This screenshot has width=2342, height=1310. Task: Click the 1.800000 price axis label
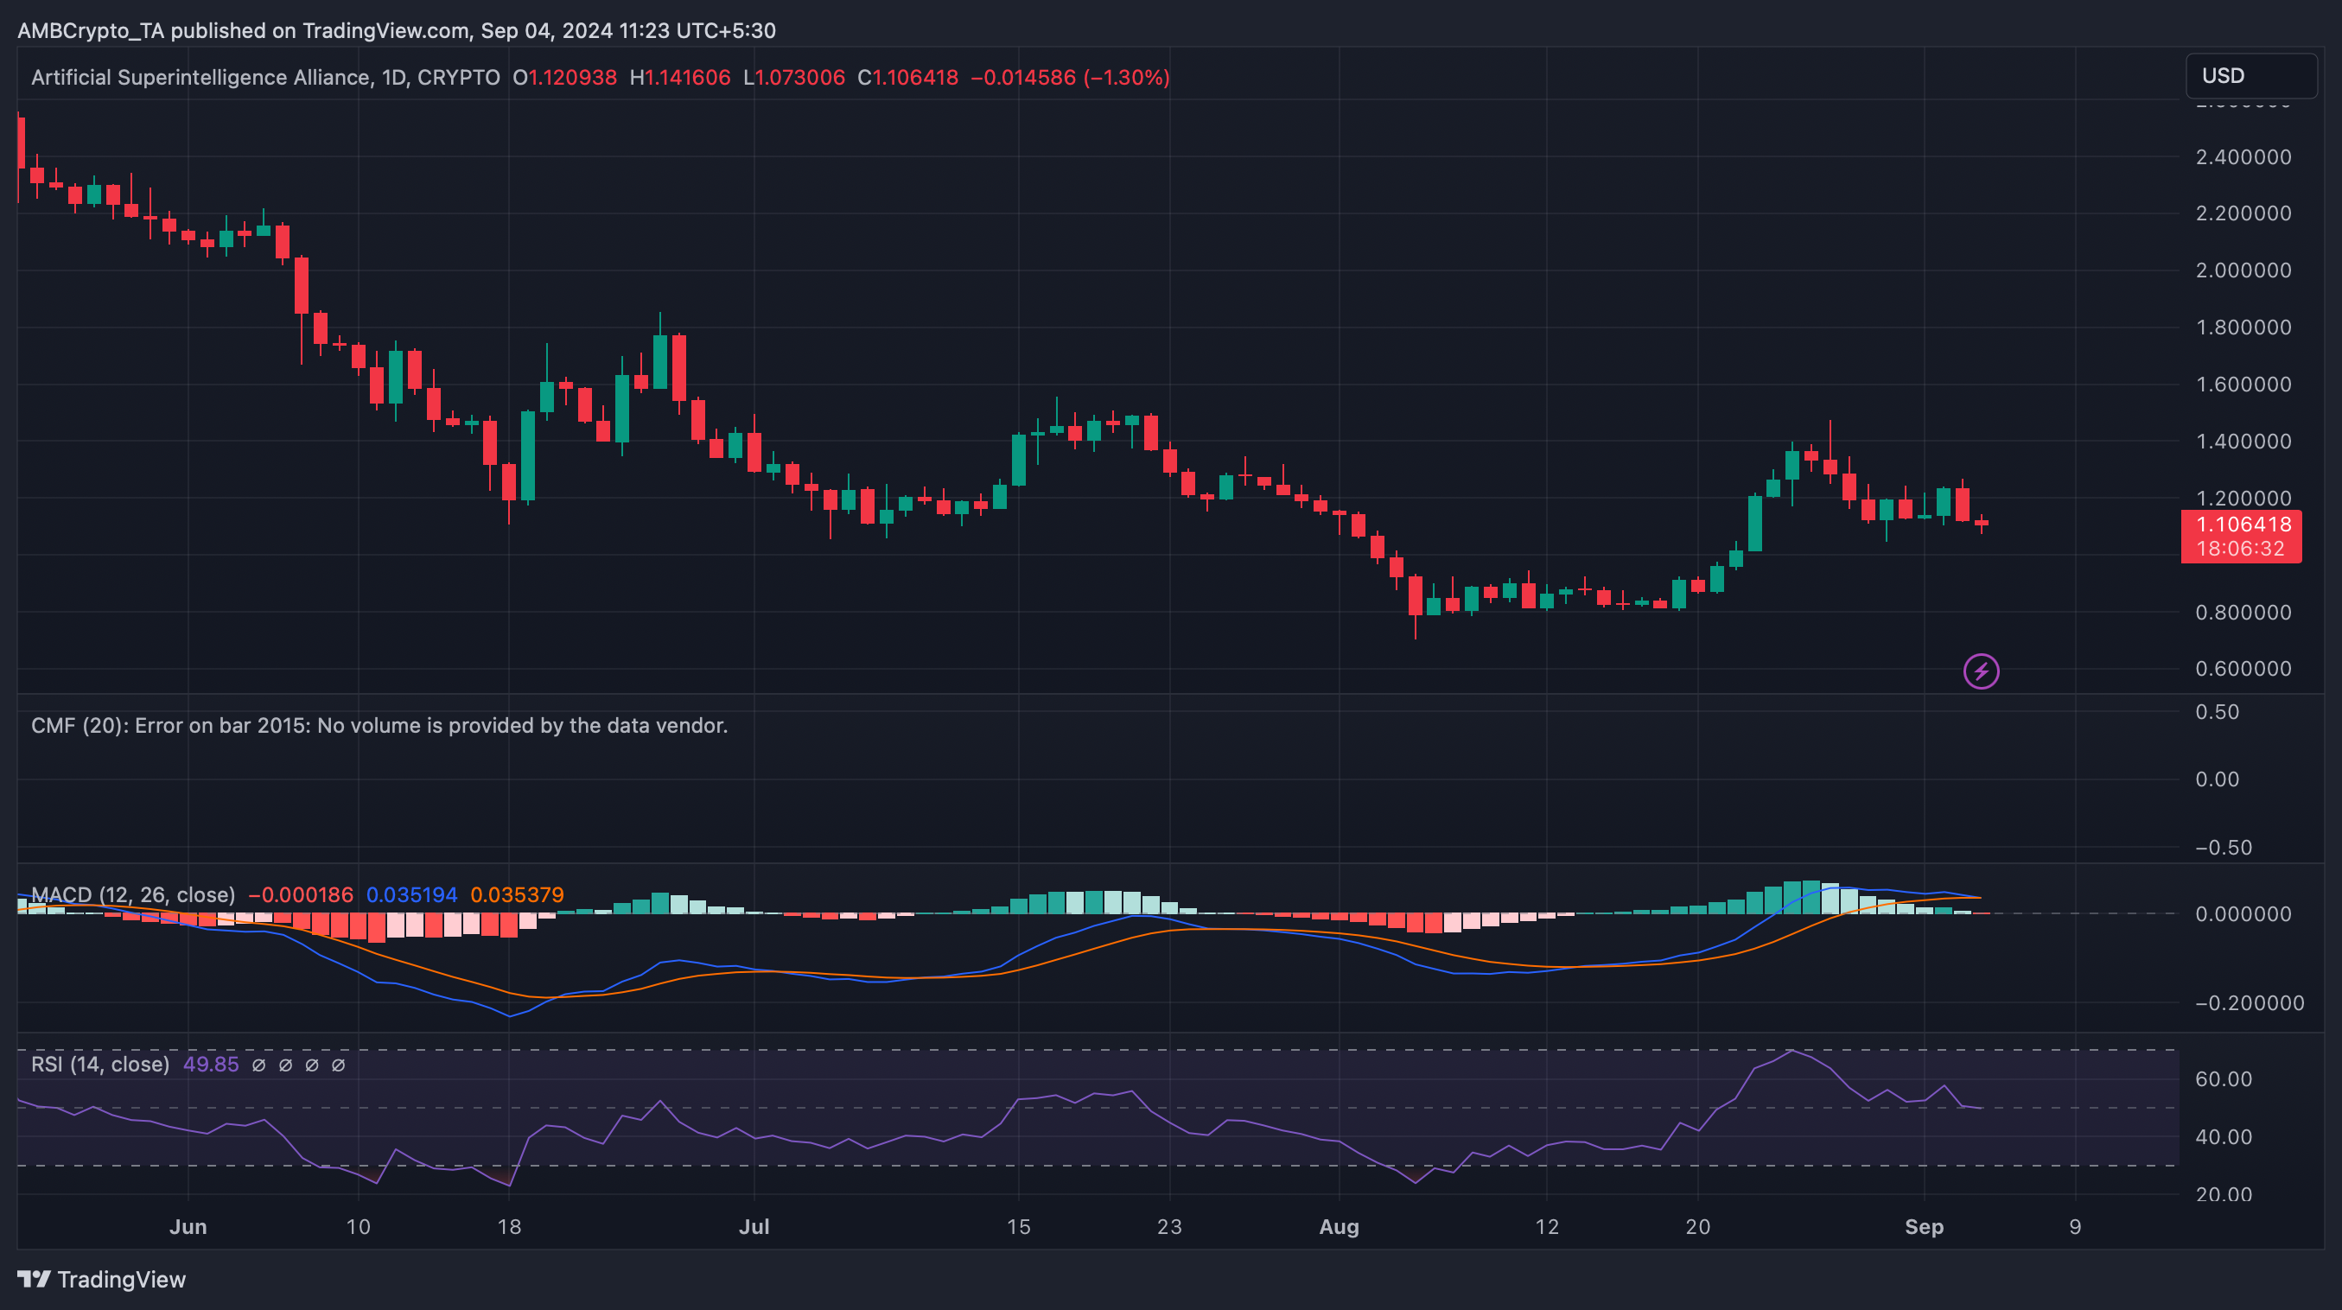coord(2243,327)
